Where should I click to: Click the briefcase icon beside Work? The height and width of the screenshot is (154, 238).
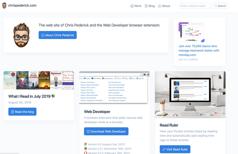click(132, 6)
